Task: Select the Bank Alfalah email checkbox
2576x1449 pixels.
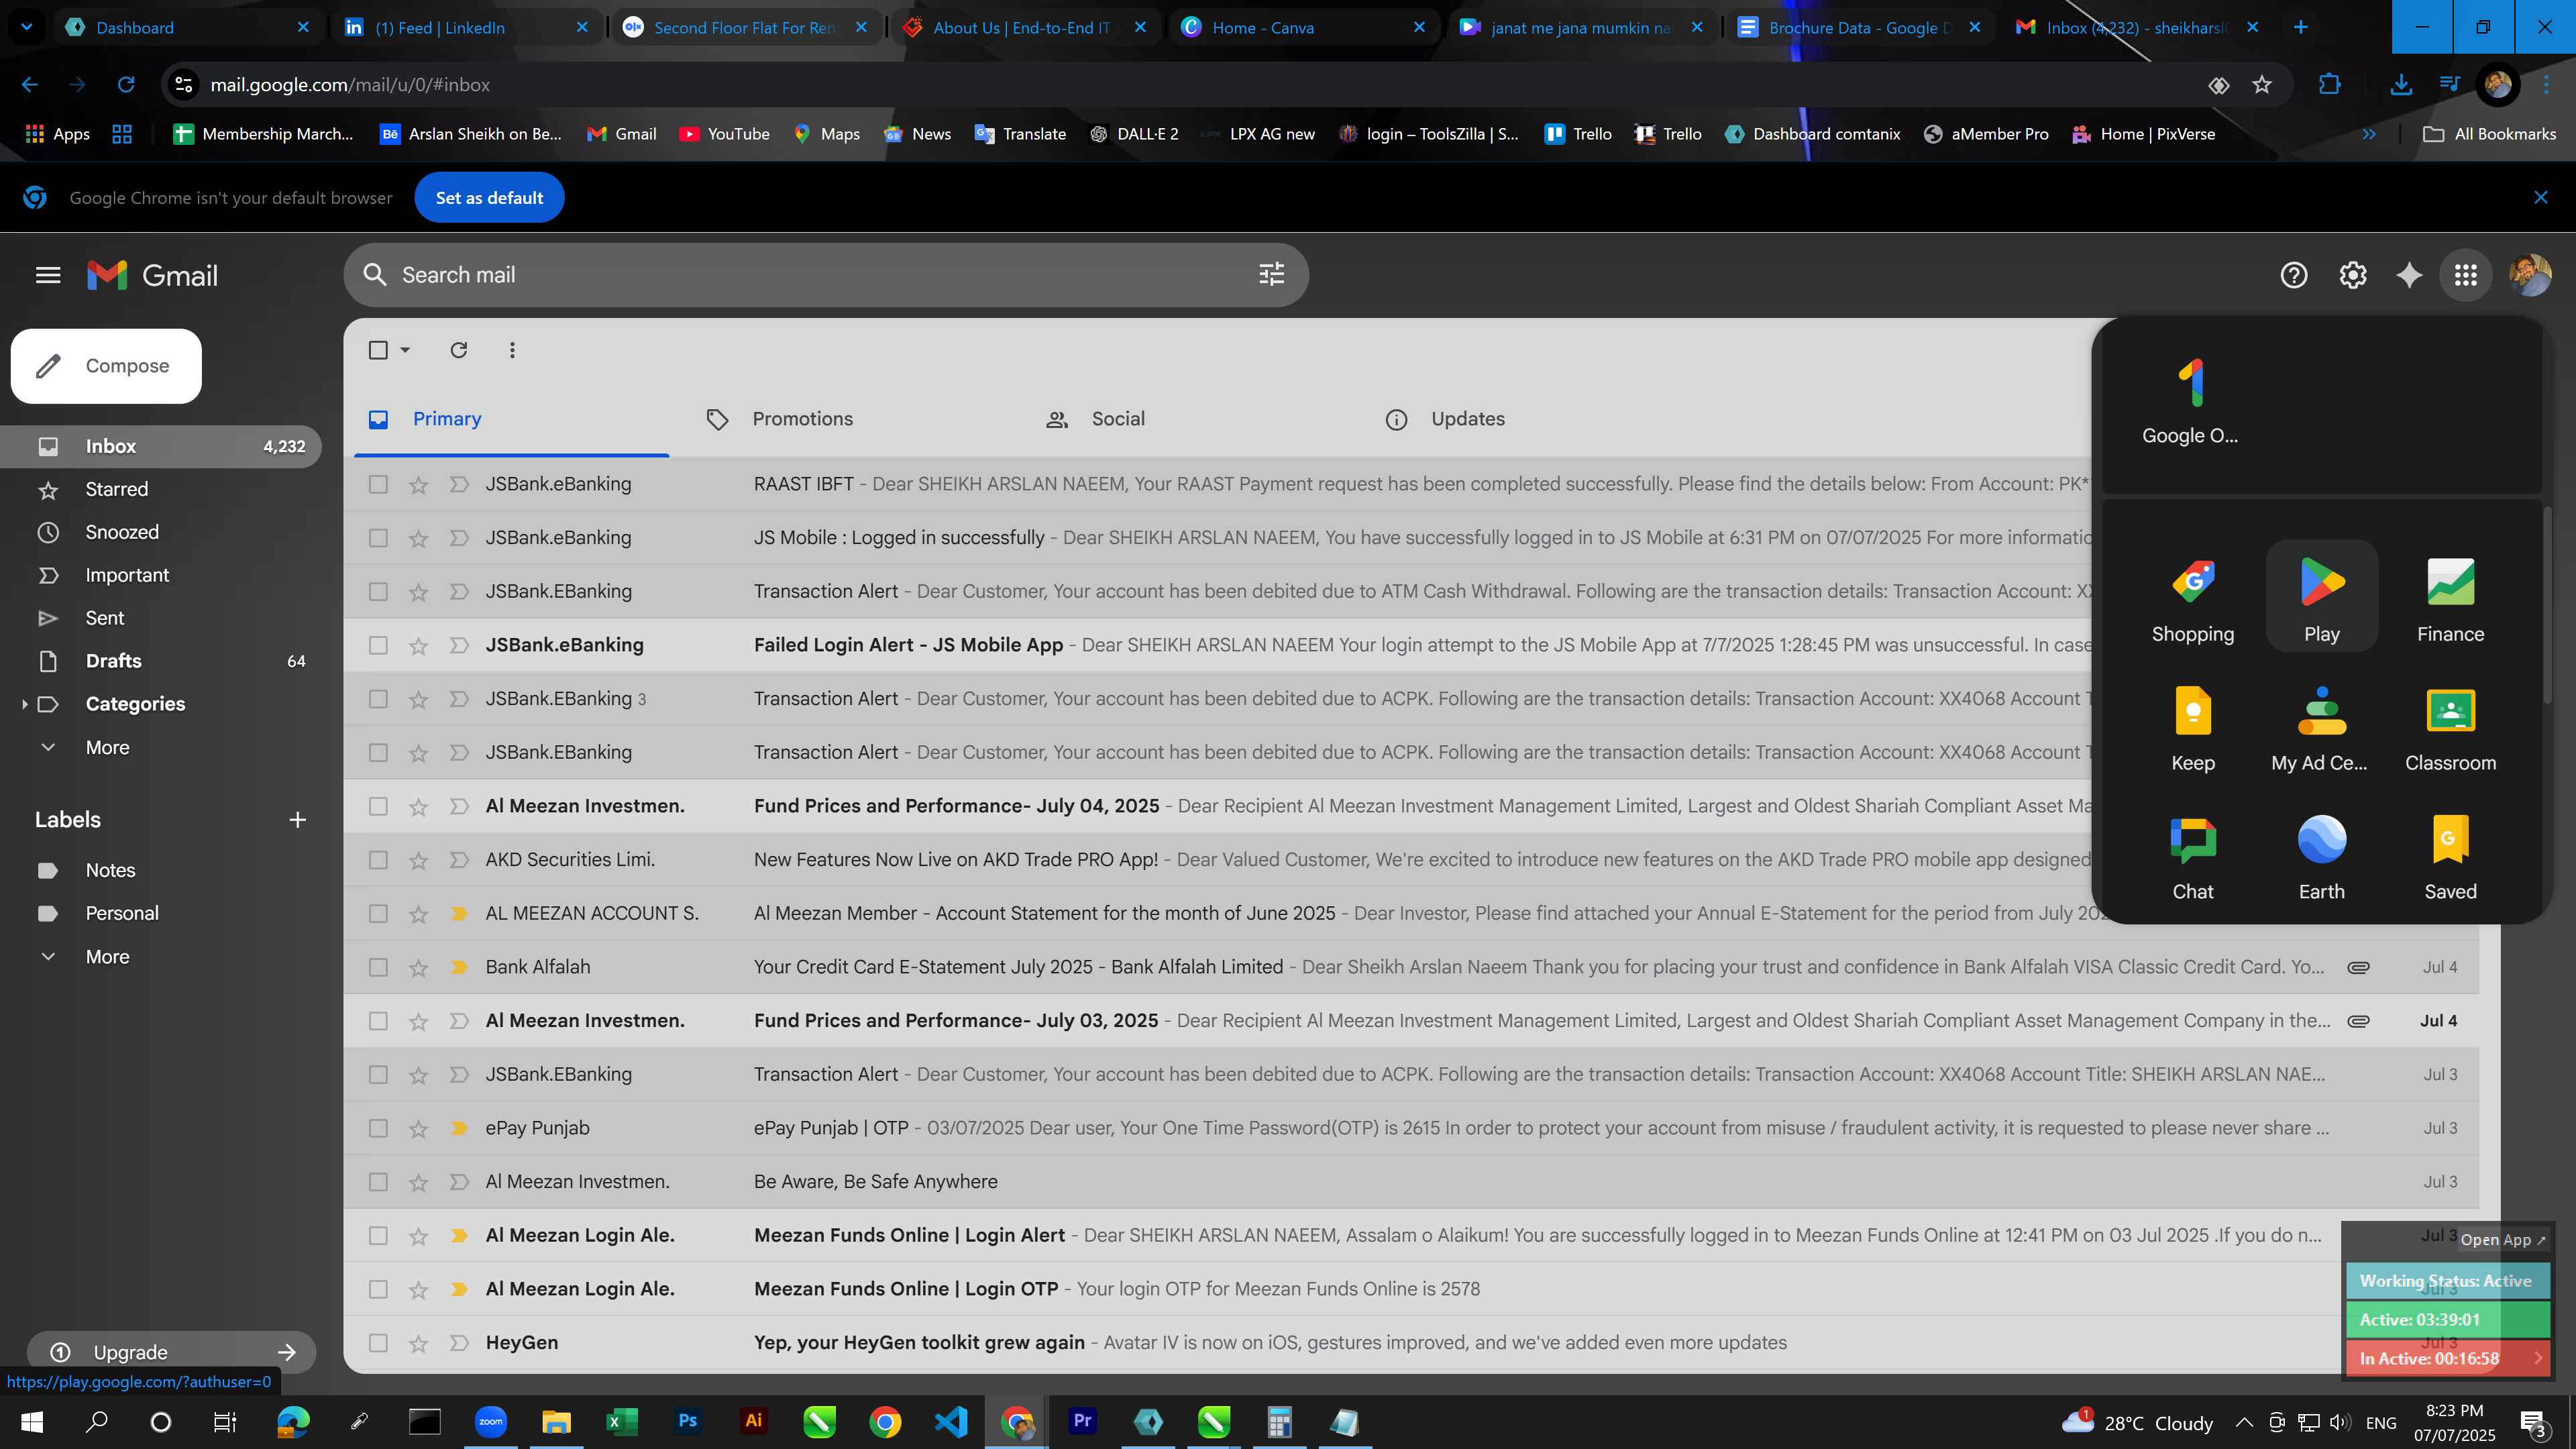Action: click(x=378, y=967)
